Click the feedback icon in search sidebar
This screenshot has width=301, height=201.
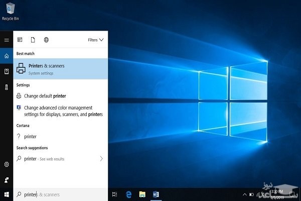tap(7, 179)
